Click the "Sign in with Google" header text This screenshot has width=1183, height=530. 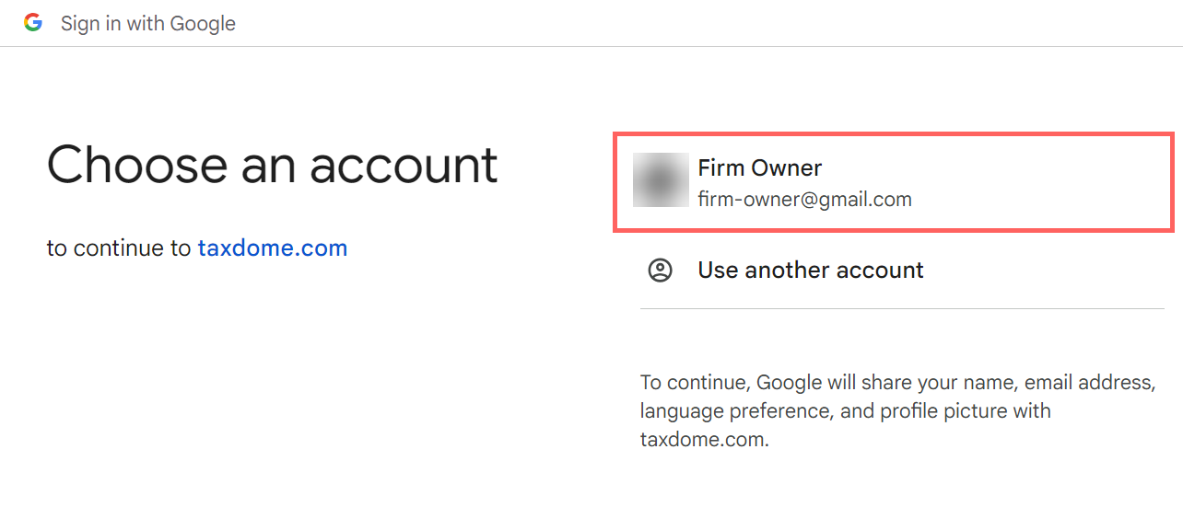click(147, 23)
